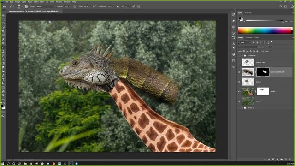Expand the CrabFerret layer group
The width and height of the screenshot is (295, 166).
pos(243,55)
